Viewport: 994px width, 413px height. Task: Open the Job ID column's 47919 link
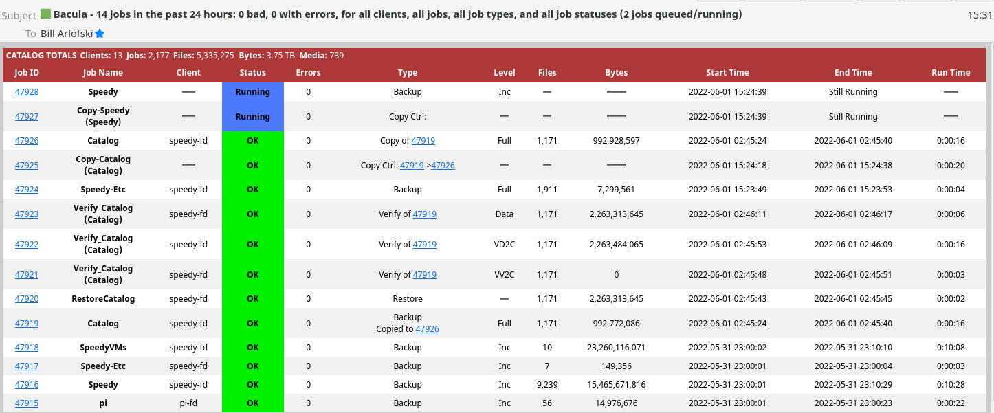tap(27, 324)
